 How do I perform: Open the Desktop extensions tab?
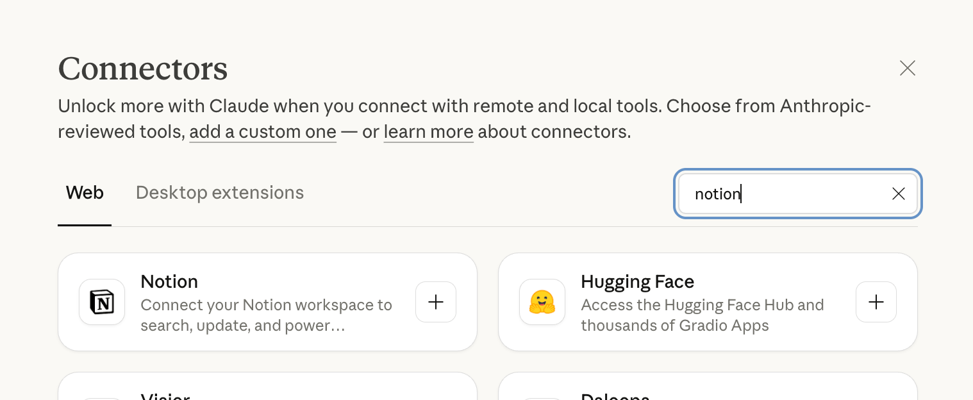(x=220, y=192)
